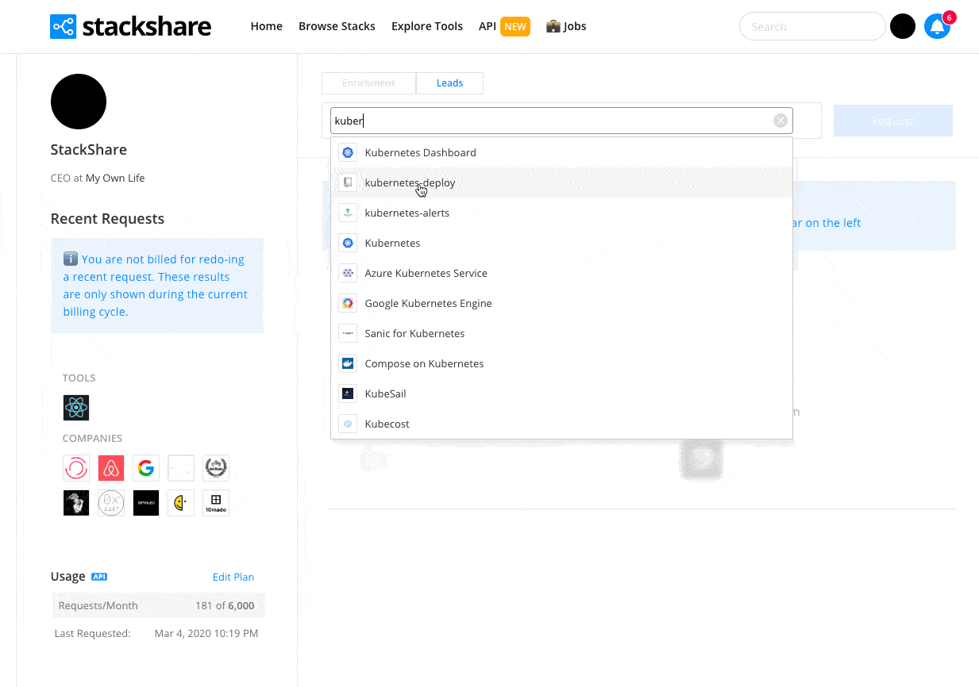Select the 0x4447 company logo
Screen dimensions: 979x687
[111, 503]
